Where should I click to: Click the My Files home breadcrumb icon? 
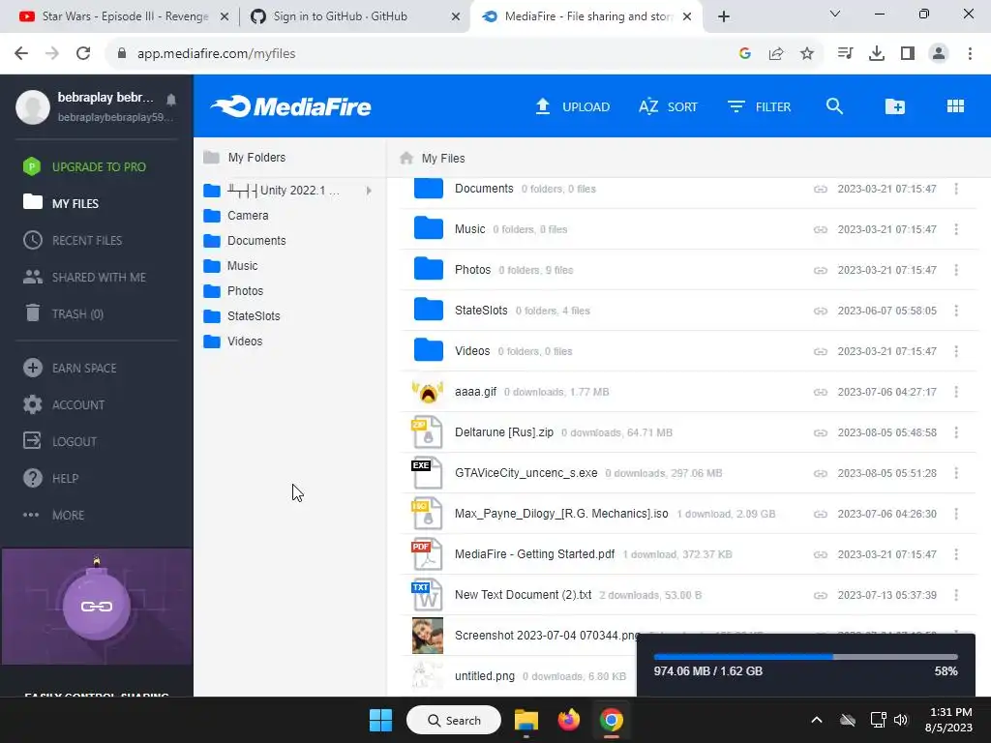click(x=406, y=158)
